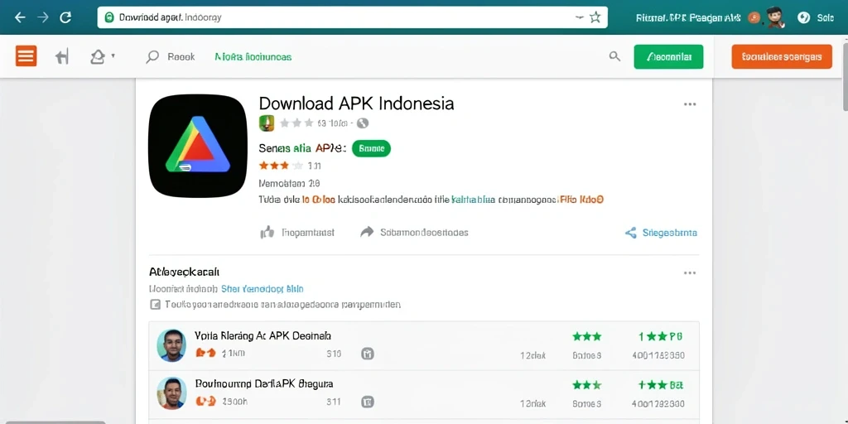This screenshot has width=848, height=424.
Task: Open the second list row title containing APK
Action: [263, 384]
